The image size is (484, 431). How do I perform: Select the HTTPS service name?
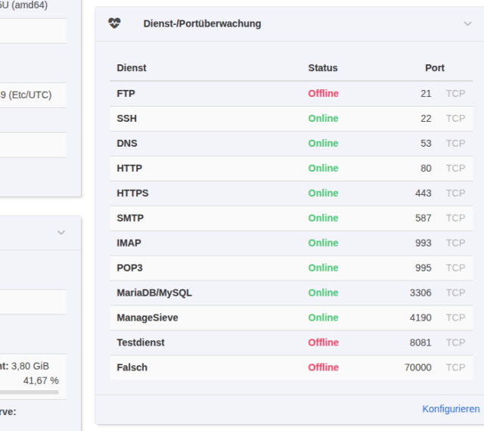(132, 194)
